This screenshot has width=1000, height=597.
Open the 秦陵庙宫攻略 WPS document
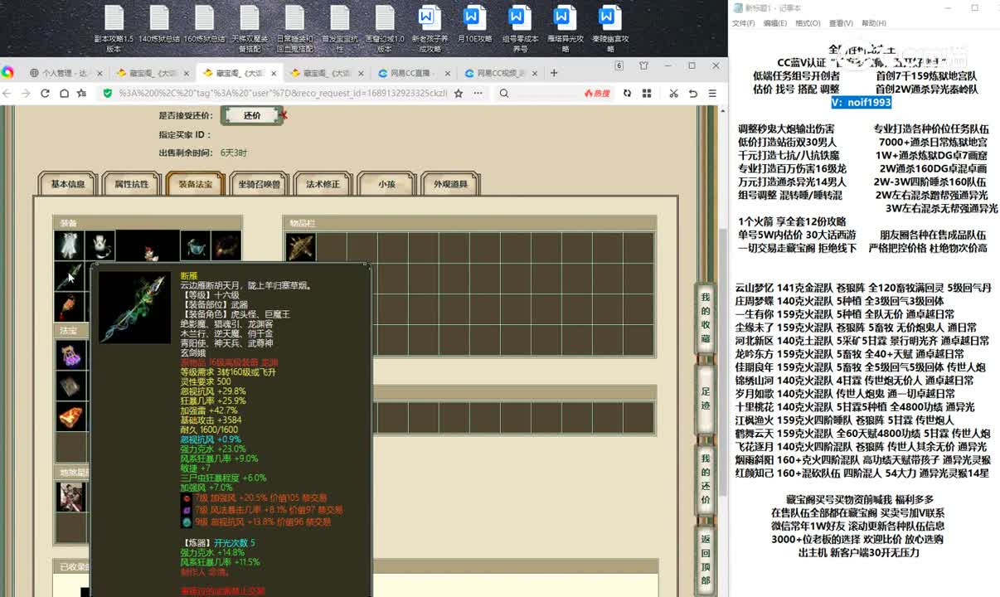tap(609, 28)
